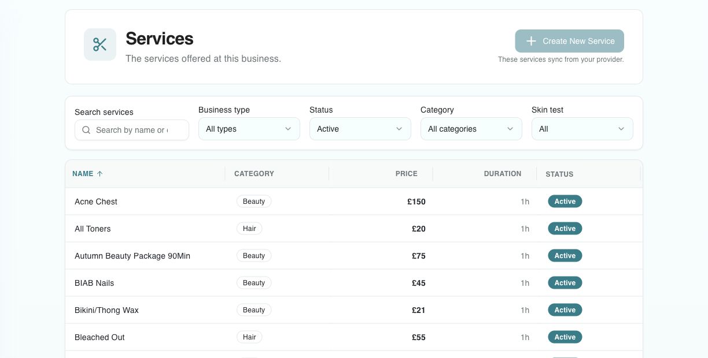
Task: Click the £150 price cell
Action: pos(416,202)
